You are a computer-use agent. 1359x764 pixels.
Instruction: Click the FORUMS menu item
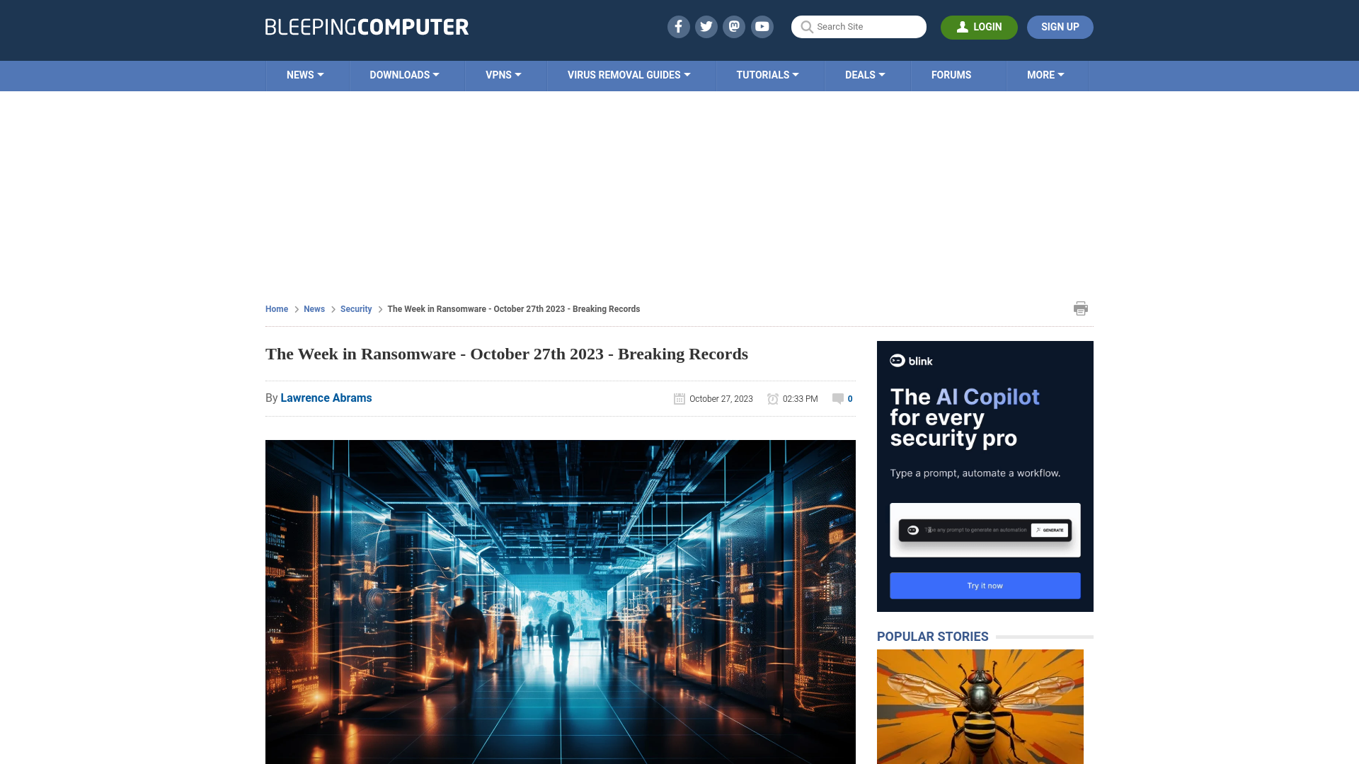click(951, 74)
